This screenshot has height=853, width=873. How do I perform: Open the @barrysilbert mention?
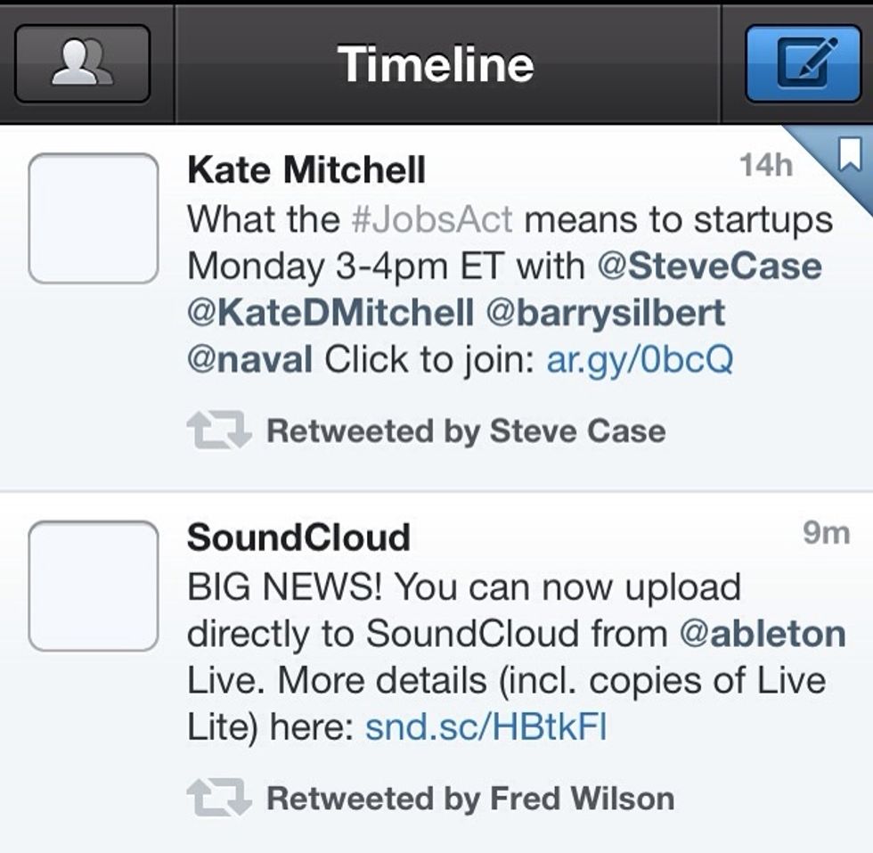[x=606, y=314]
